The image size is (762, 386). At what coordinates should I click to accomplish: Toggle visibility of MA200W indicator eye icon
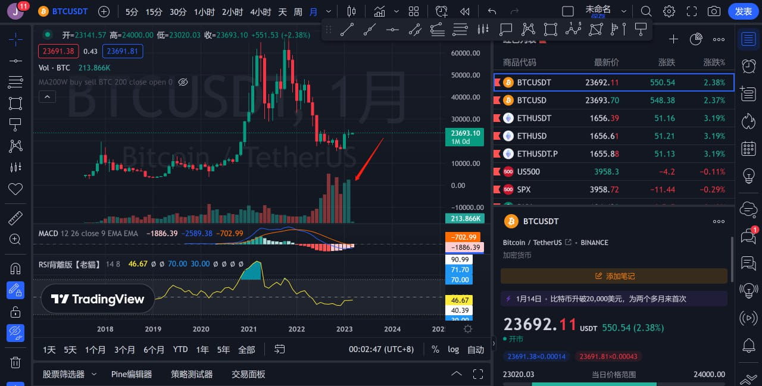pyautogui.click(x=183, y=82)
